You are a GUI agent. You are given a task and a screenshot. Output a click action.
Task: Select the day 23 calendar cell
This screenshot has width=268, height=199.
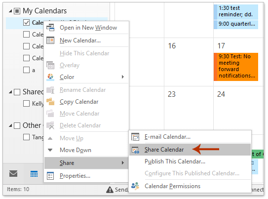(x=189, y=110)
